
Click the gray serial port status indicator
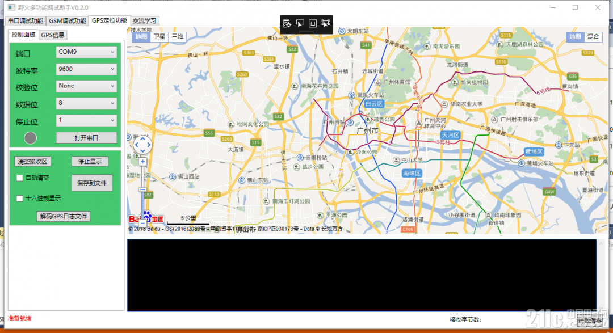pos(31,138)
